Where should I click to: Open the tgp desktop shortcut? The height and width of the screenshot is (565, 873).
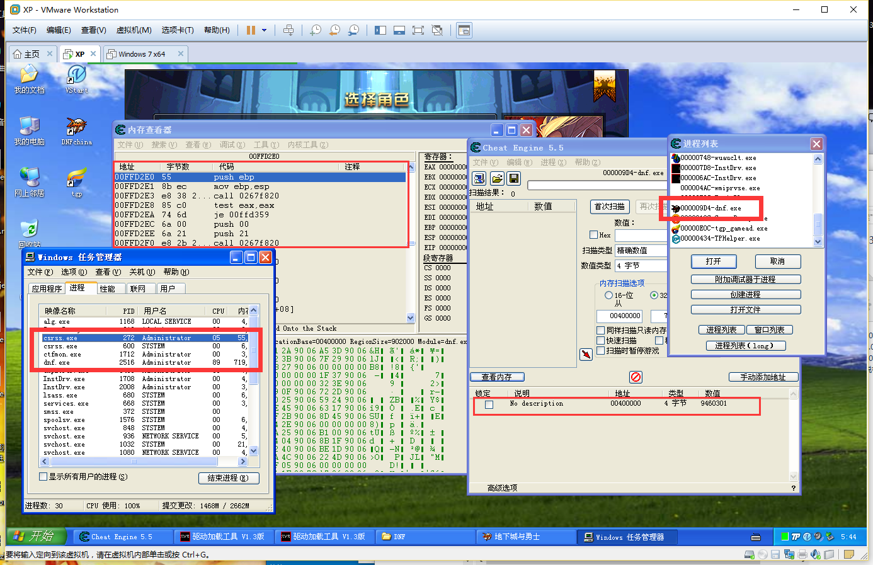(77, 183)
